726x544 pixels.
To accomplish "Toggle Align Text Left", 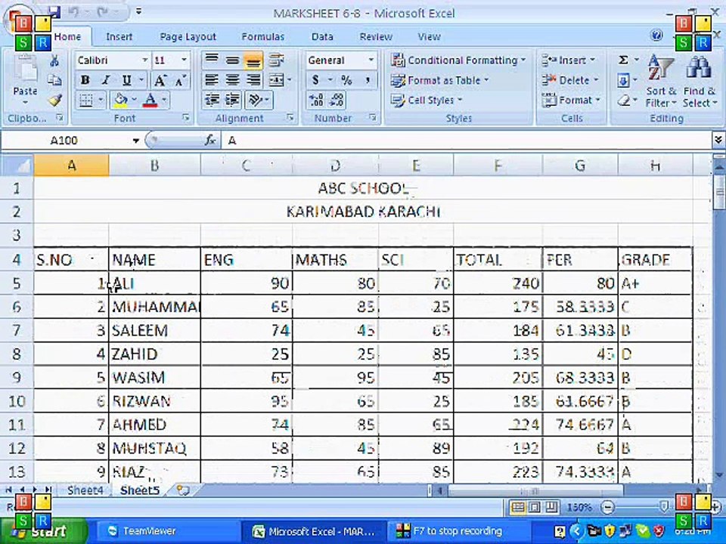I will point(212,80).
